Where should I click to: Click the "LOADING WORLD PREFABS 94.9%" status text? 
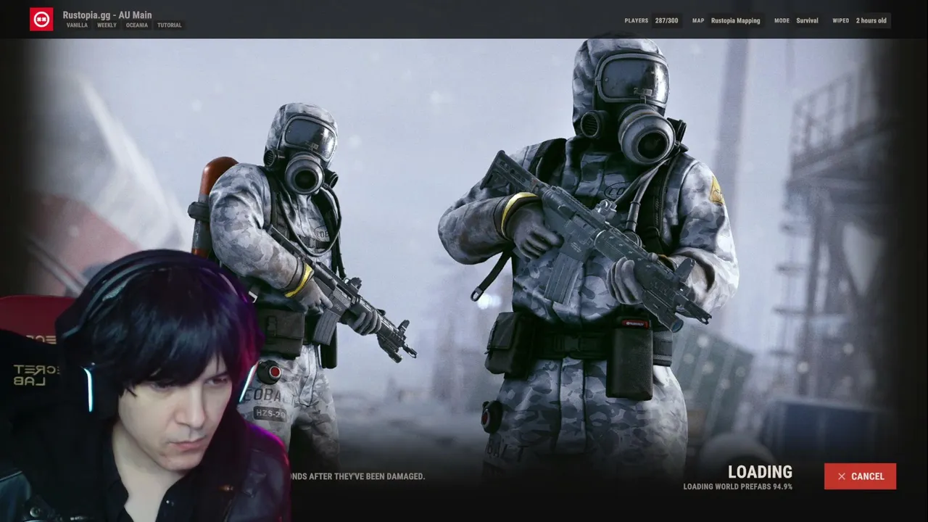click(x=737, y=487)
